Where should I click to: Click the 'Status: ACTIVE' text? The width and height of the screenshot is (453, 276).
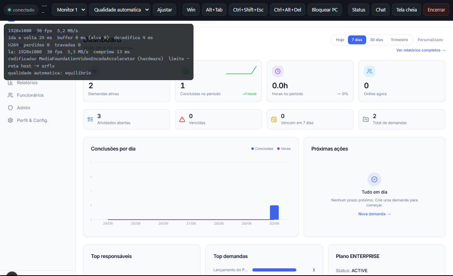pos(352,271)
